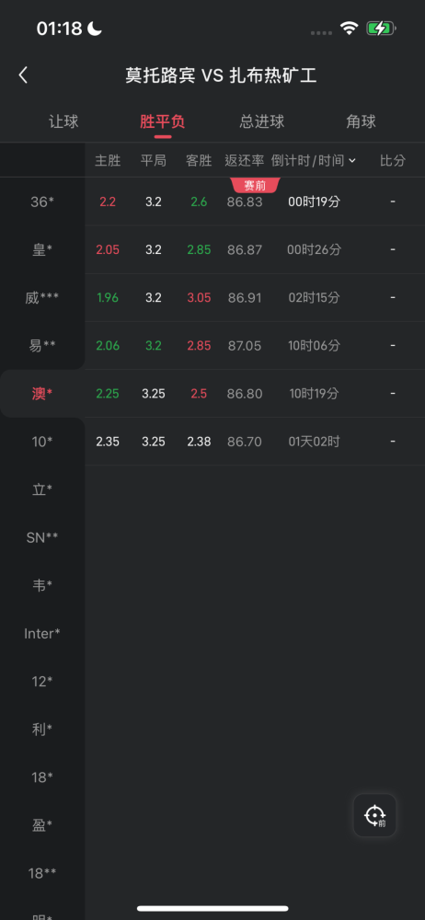Tap the back arrow icon
This screenshot has height=920, width=425.
click(x=23, y=75)
